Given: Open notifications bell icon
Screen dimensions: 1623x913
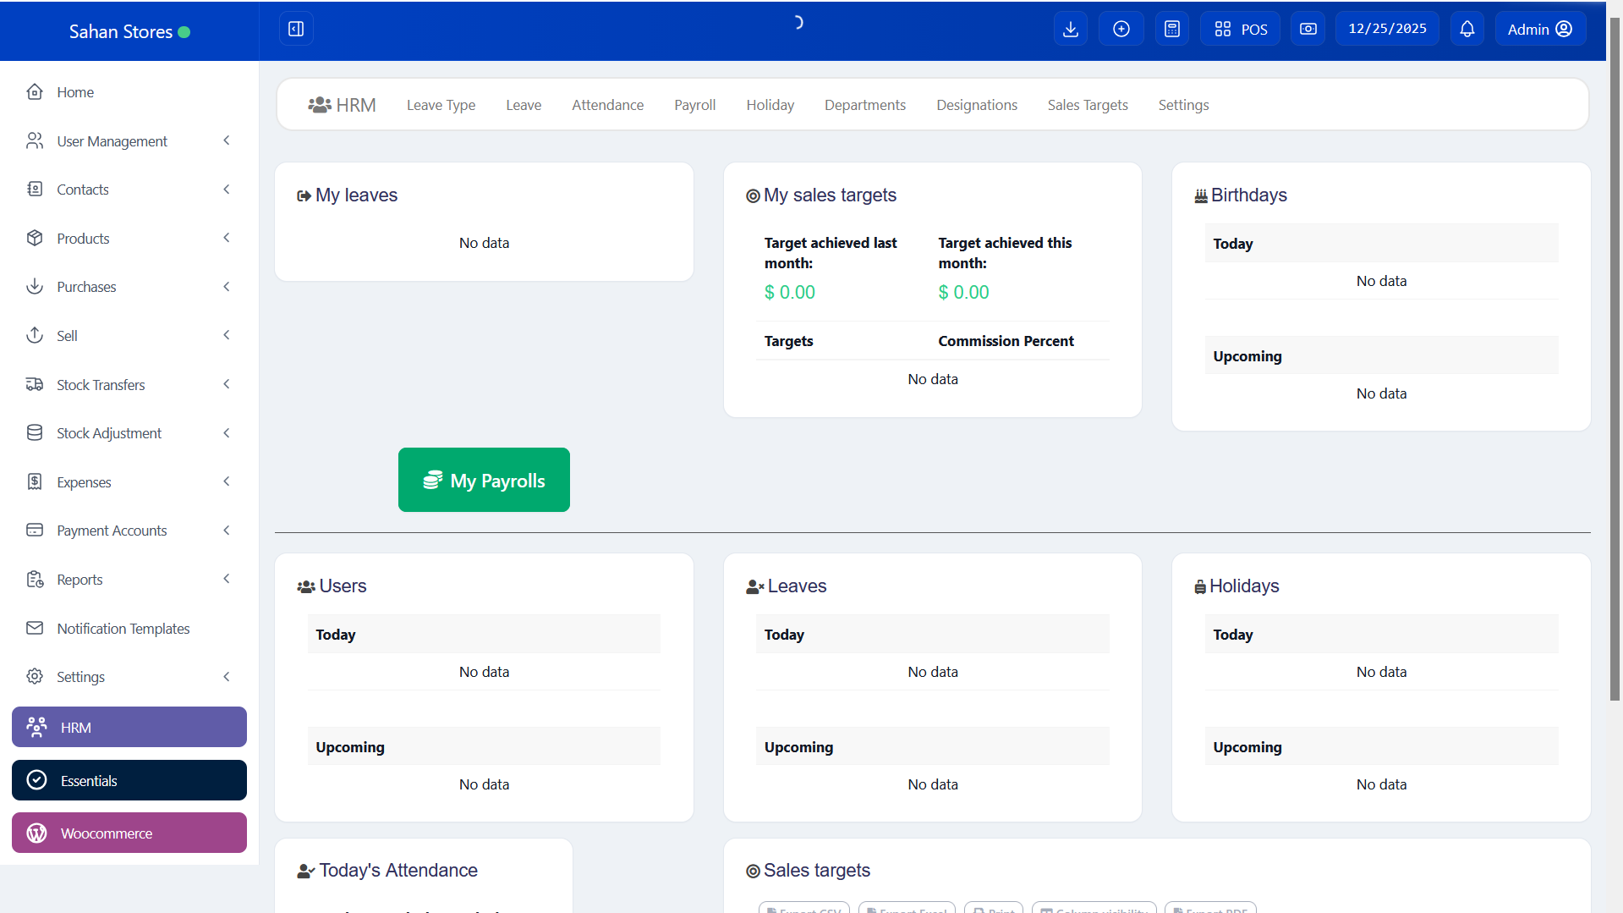Looking at the screenshot, I should coord(1467,29).
